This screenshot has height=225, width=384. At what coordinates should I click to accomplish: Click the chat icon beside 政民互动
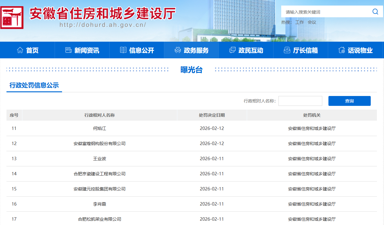coord(232,50)
